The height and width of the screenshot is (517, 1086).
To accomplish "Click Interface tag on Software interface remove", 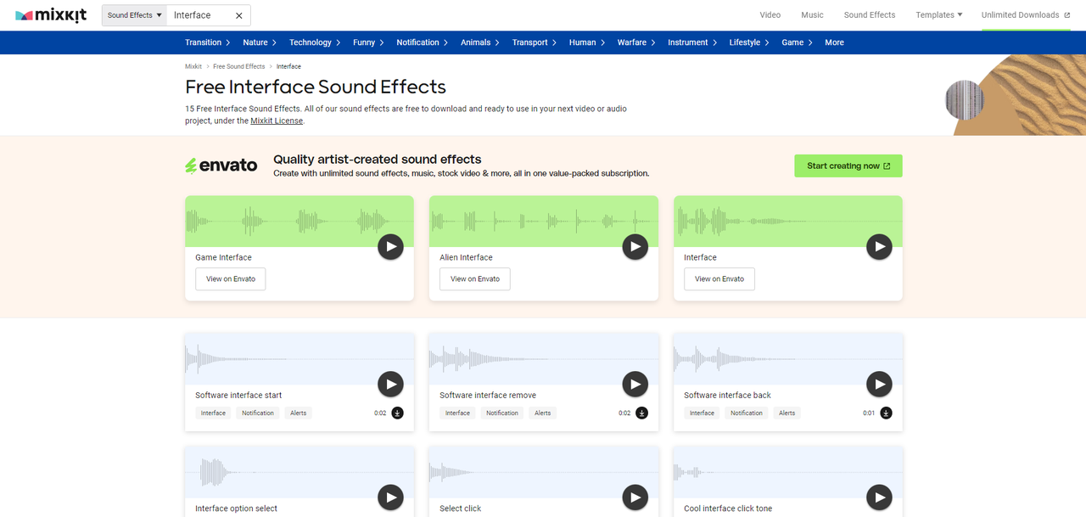I will click(x=457, y=413).
